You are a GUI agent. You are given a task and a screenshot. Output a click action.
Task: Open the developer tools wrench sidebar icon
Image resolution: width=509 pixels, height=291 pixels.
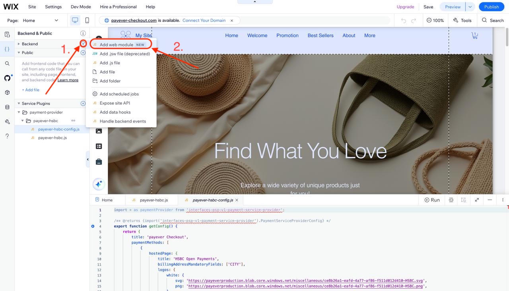(x=7, y=121)
